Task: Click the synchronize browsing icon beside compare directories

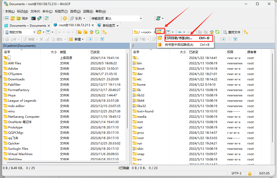Action: click(13, 18)
